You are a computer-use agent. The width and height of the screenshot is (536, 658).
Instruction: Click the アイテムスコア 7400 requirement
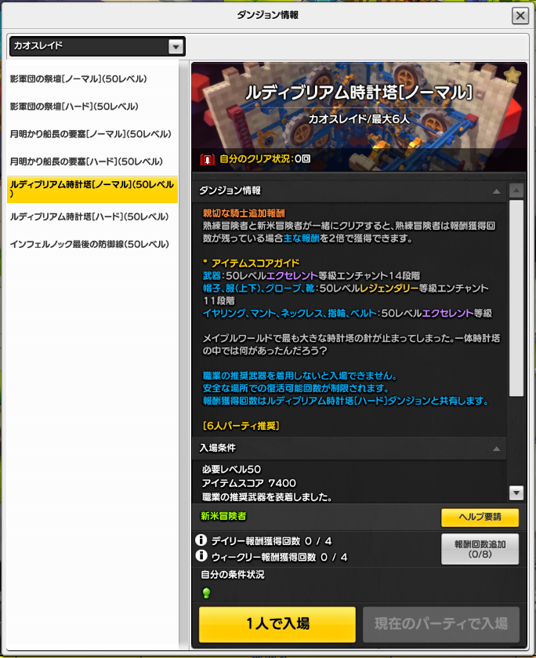249,483
